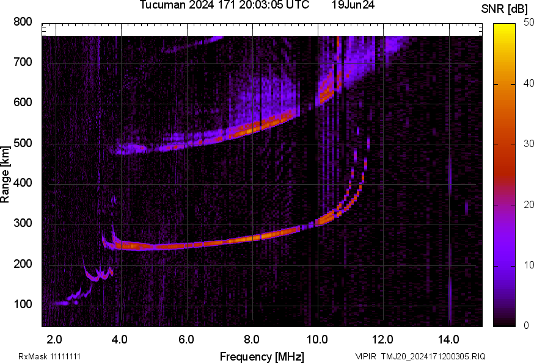Click the range tick label '600'
The width and height of the screenshot is (534, 363).
pyautogui.click(x=23, y=102)
